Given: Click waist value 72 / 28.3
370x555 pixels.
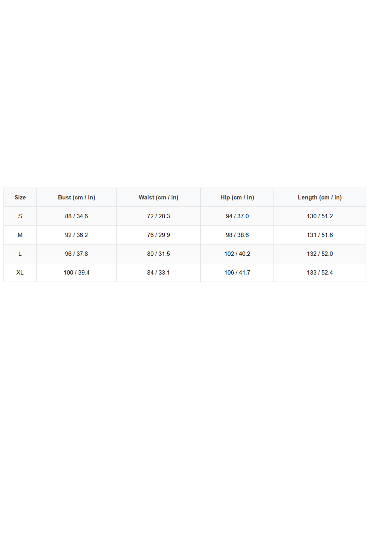Looking at the screenshot, I should (x=158, y=216).
